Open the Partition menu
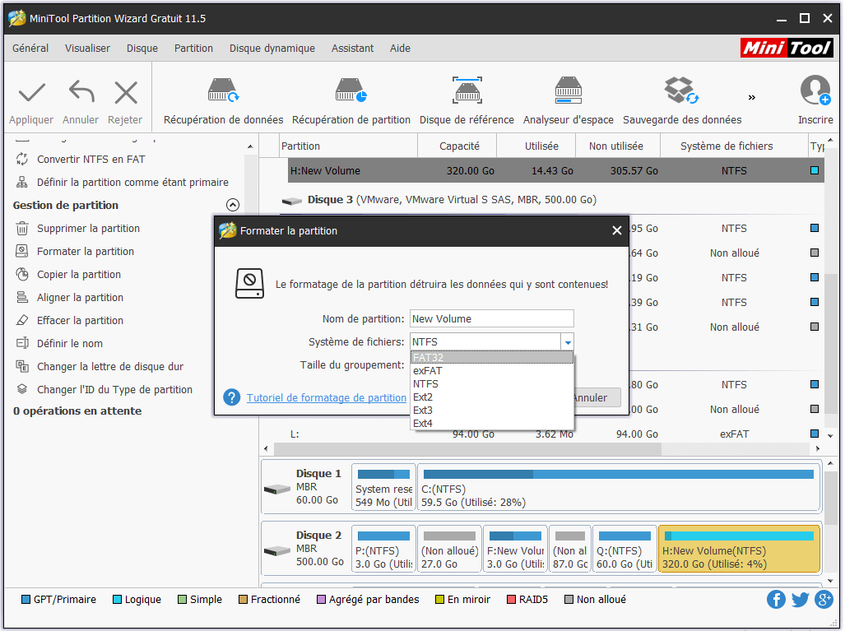Viewport: 845px width, 631px height. point(193,48)
